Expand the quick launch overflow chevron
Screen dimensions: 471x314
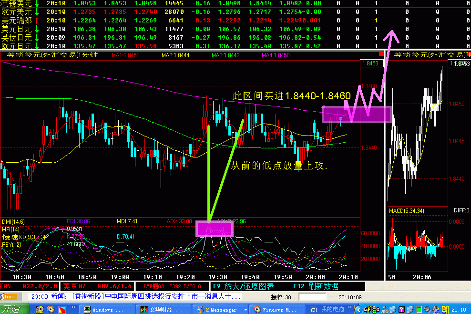point(73,307)
